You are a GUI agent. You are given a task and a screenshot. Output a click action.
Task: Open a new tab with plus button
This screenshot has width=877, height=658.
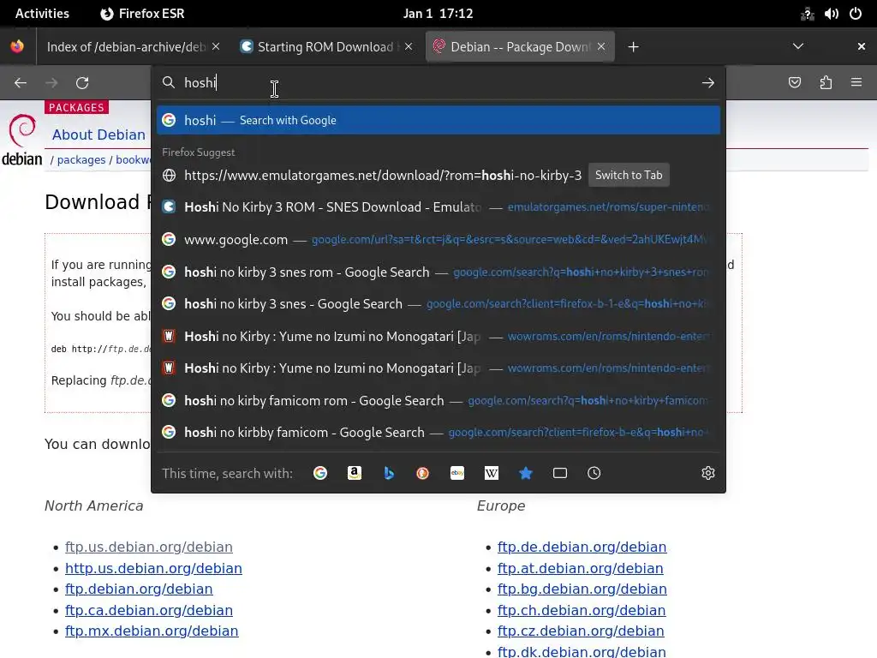click(x=633, y=47)
